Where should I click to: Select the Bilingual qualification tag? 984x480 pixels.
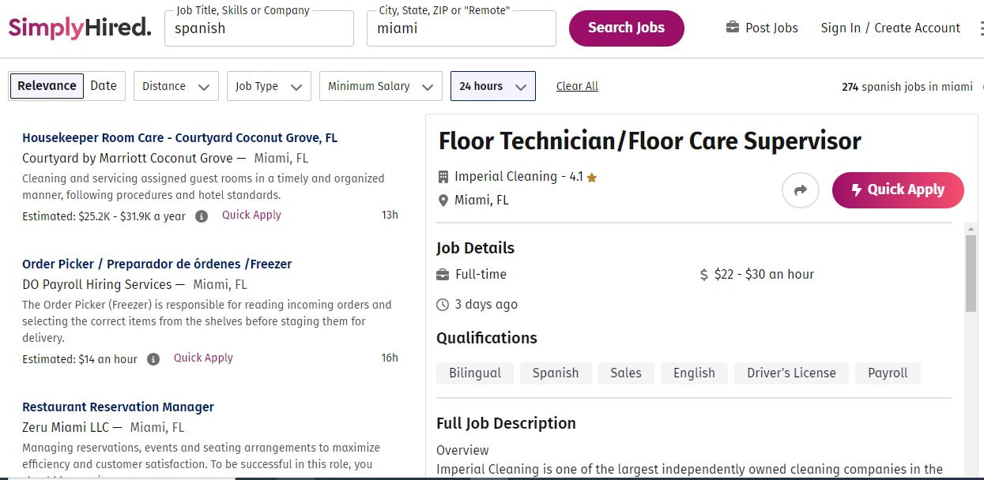[474, 373]
